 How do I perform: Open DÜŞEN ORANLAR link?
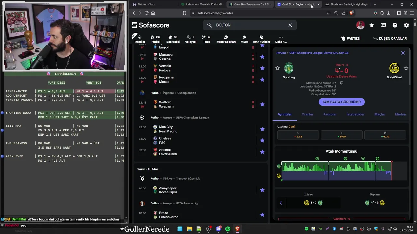coord(390,38)
